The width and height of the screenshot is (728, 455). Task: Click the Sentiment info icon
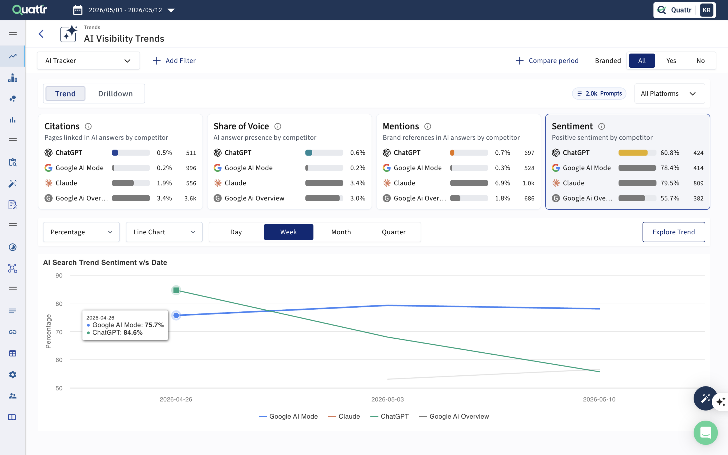point(601,126)
